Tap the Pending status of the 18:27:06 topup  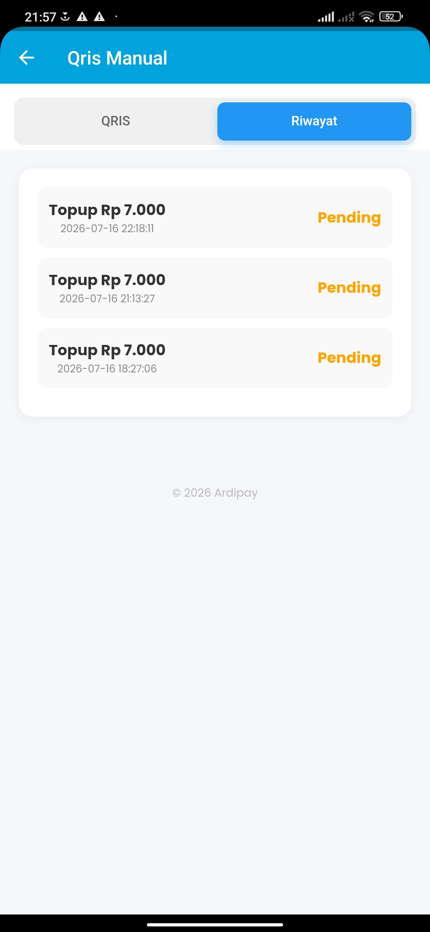tap(349, 358)
